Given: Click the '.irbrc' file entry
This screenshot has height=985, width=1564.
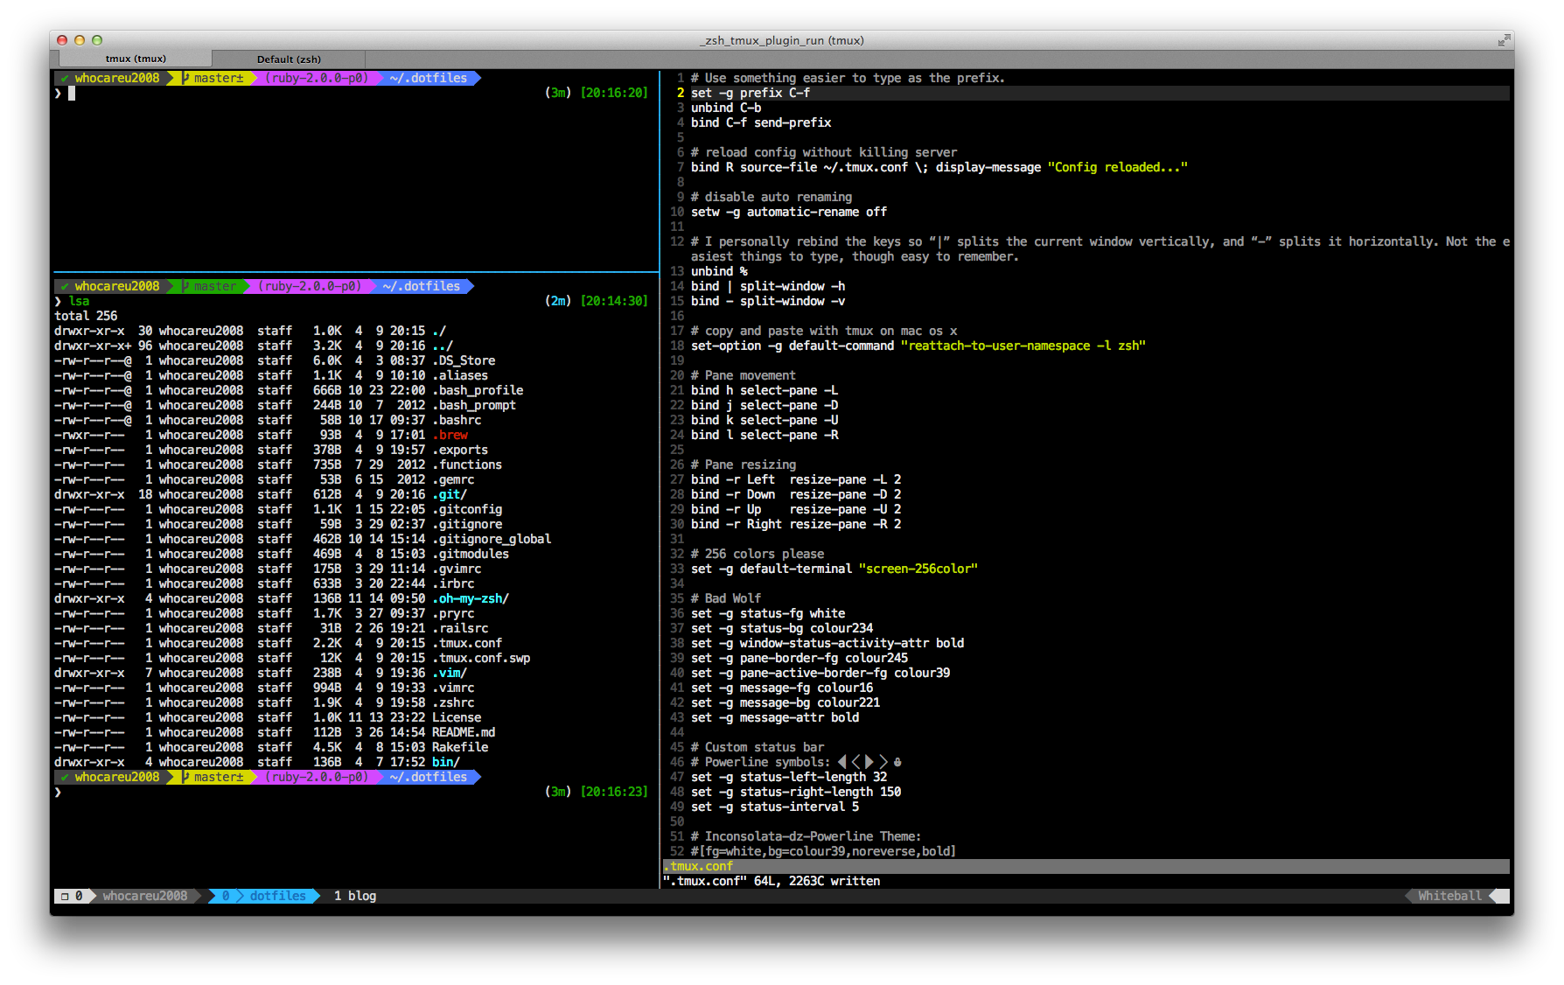Looking at the screenshot, I should (453, 583).
